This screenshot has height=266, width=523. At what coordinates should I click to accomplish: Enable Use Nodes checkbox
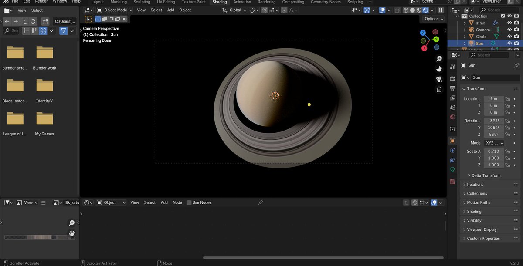click(189, 202)
